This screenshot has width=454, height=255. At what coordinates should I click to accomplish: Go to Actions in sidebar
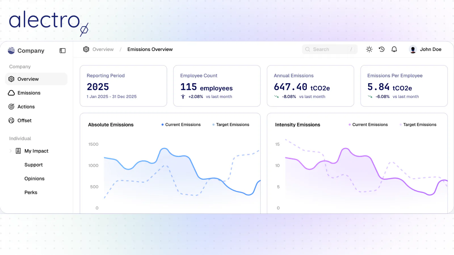(x=36, y=107)
